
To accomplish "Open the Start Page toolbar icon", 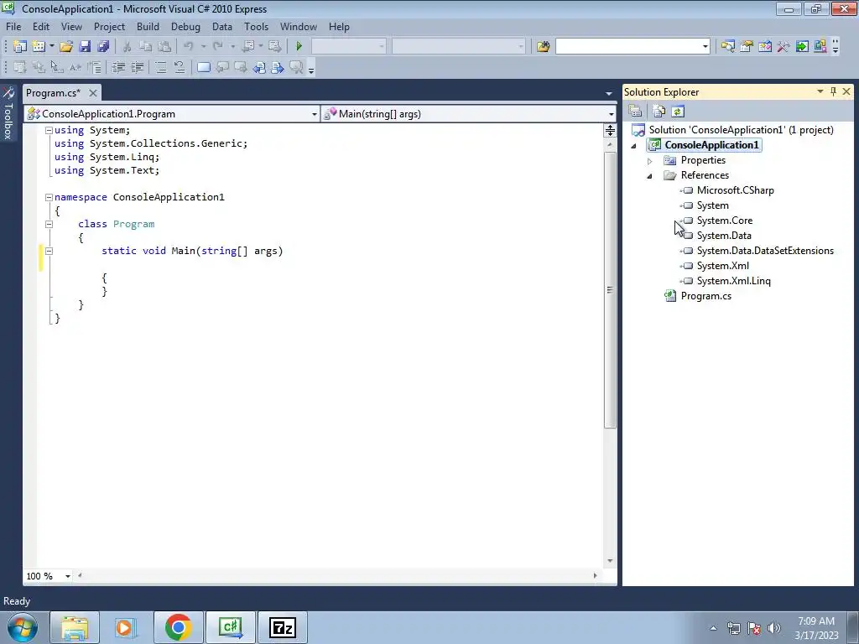I will tap(802, 47).
